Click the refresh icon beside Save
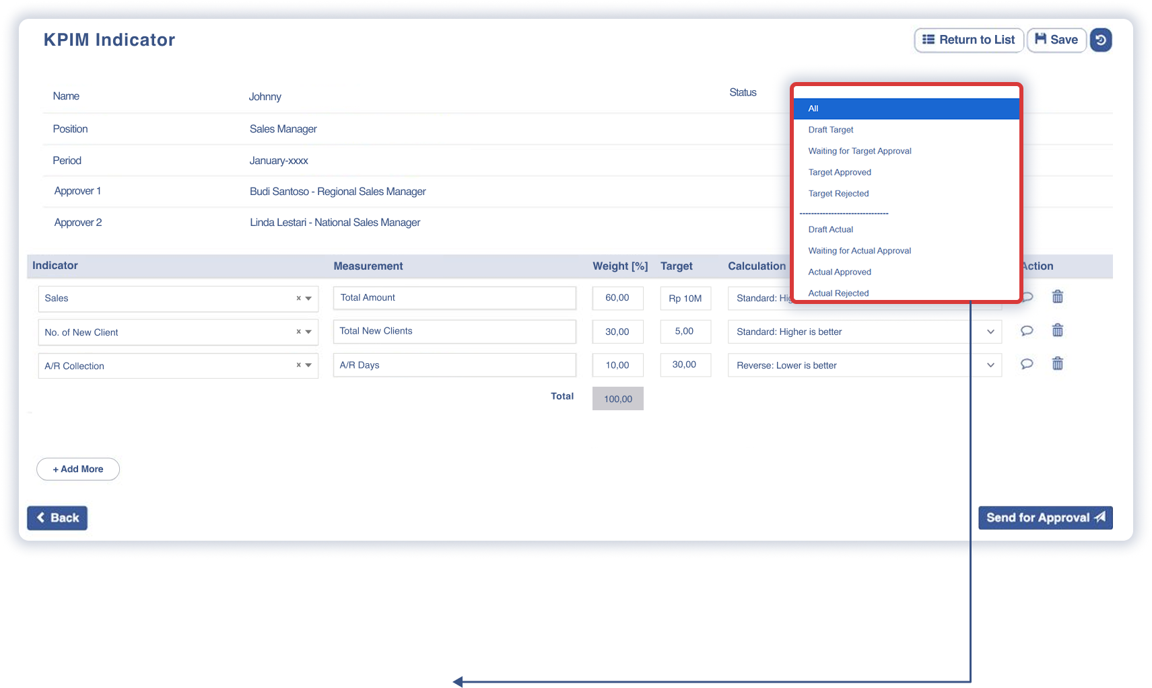The image size is (1152, 688). tap(1101, 40)
